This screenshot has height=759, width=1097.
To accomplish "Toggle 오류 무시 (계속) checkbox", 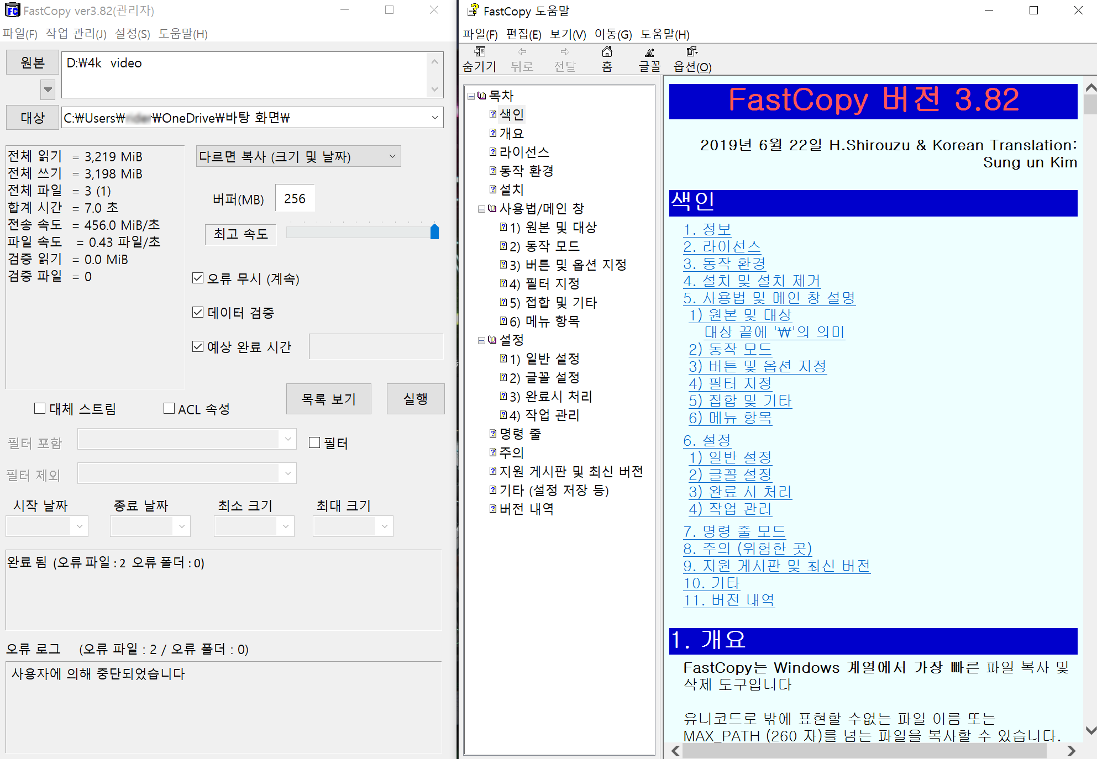I will pyautogui.click(x=198, y=278).
